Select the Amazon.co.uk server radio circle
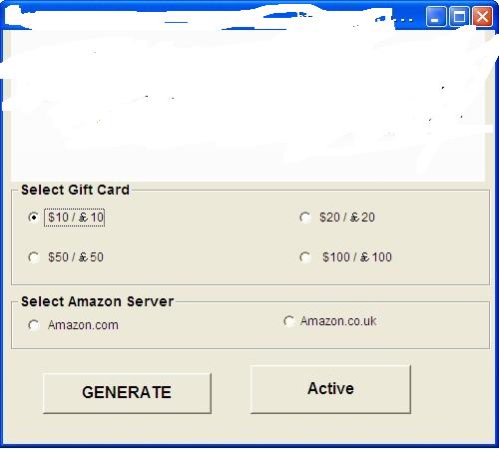499x449 pixels. [288, 321]
